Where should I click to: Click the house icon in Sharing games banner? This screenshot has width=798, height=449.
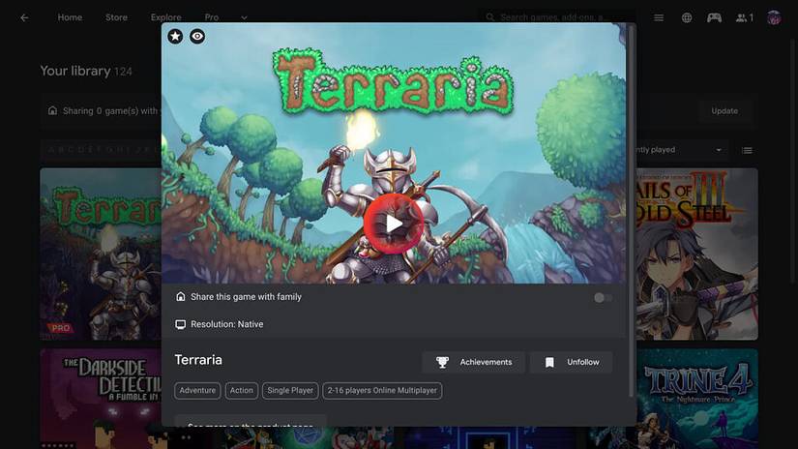tap(52, 110)
